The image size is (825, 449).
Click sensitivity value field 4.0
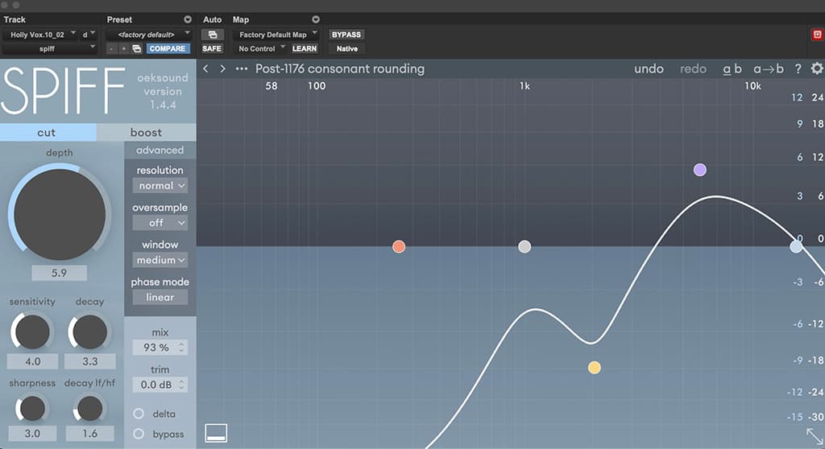coord(32,361)
